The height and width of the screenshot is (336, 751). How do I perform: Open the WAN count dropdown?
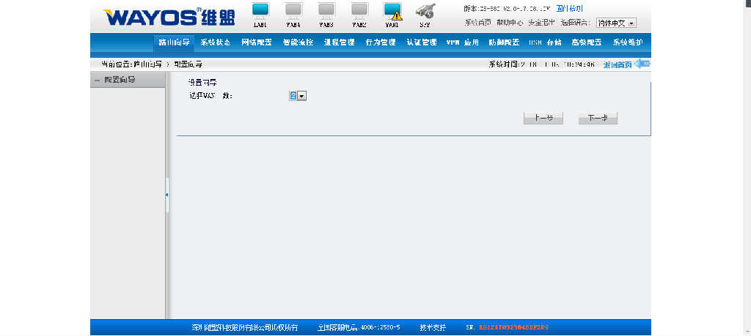pos(298,96)
